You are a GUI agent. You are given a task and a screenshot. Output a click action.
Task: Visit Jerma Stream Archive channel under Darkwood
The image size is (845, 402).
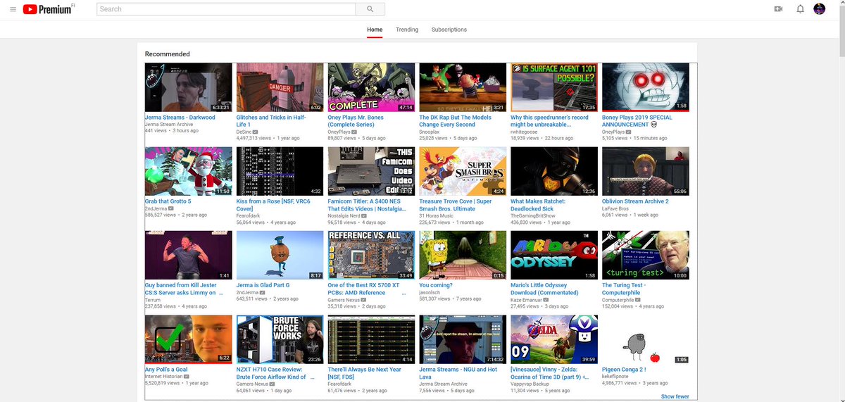[x=169, y=124]
